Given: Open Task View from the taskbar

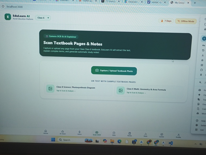Looking at the screenshot, I should click(97, 141).
